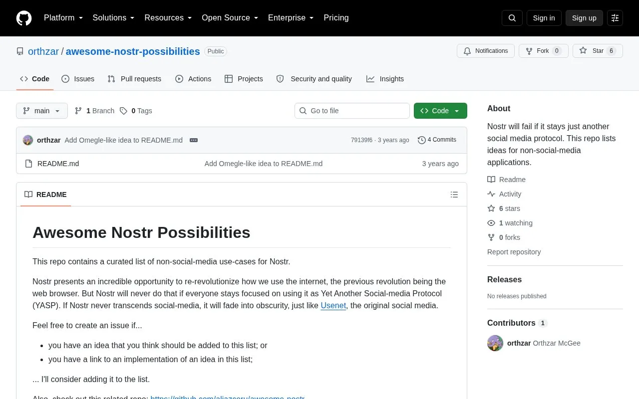Switch to the Issues tab

point(78,79)
